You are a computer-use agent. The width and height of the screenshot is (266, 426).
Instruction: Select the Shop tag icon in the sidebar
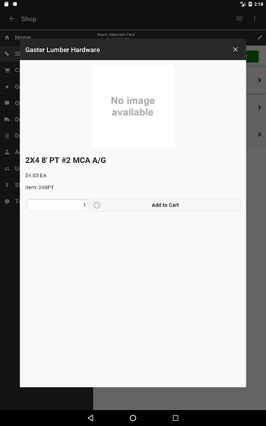coord(7,54)
